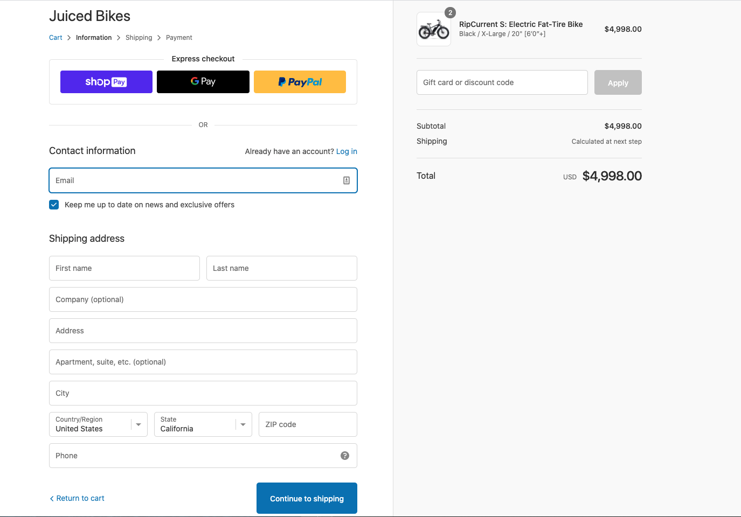
Task: Focus the Apartment, suite, etc. field
Action: pos(203,362)
